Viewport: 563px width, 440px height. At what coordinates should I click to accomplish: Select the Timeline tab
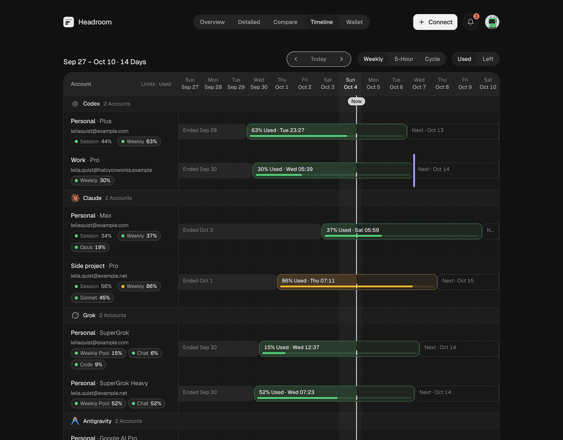coord(322,22)
